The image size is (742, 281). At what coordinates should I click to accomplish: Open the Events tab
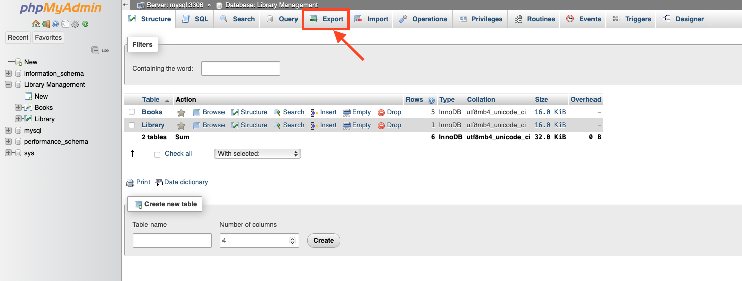pyautogui.click(x=583, y=19)
